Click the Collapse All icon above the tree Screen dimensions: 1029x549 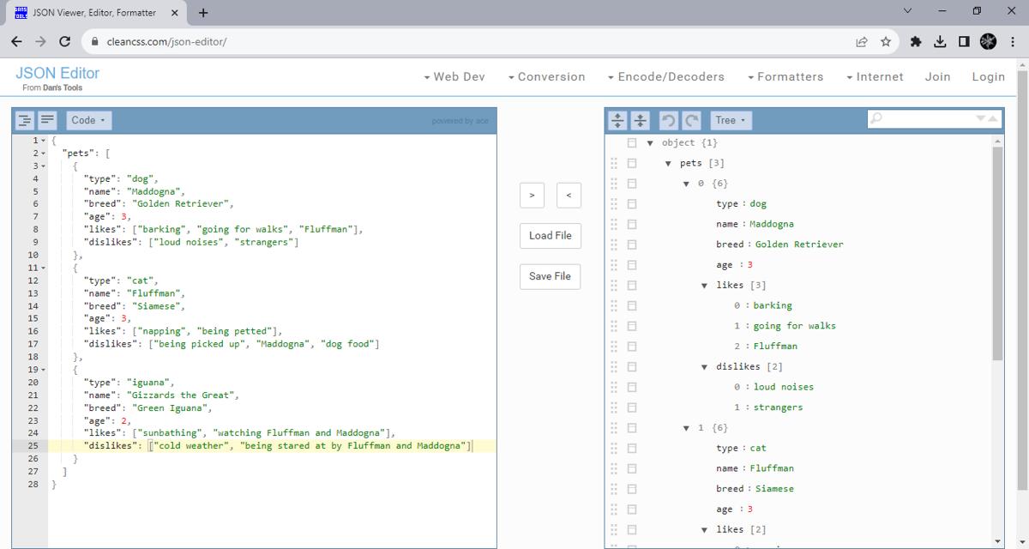(x=639, y=120)
